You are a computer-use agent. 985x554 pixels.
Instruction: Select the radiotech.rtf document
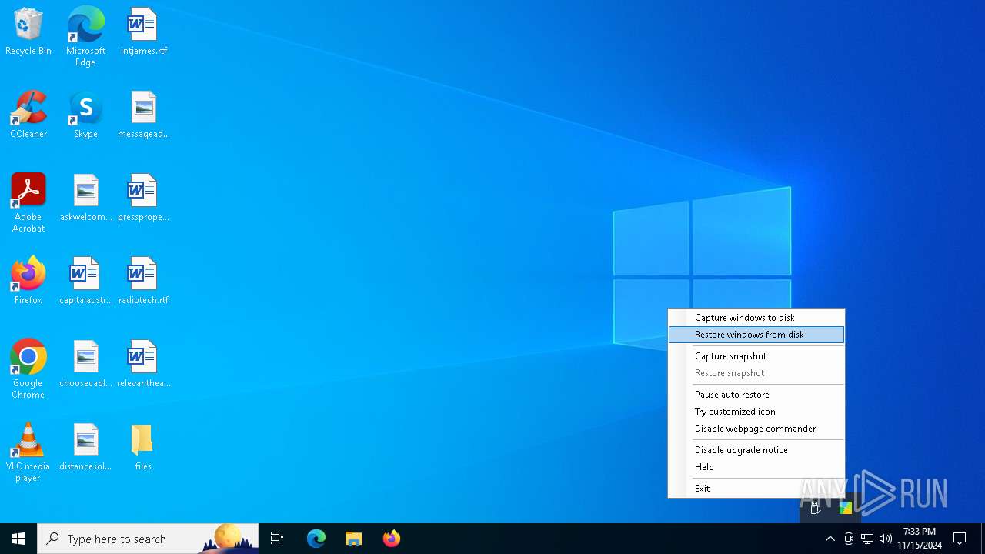tap(143, 282)
